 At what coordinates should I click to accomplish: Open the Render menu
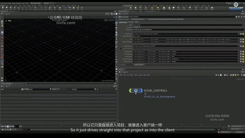[9, 3]
